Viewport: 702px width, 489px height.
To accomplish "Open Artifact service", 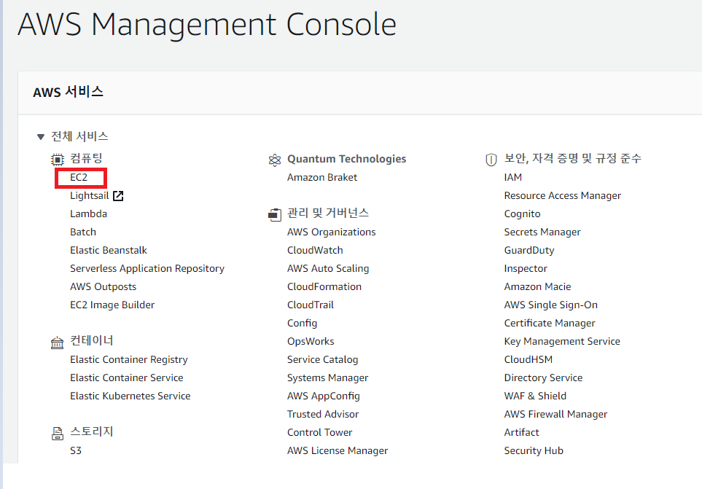I will [521, 433].
